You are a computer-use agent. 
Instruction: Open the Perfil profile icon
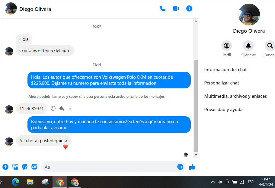click(x=227, y=46)
